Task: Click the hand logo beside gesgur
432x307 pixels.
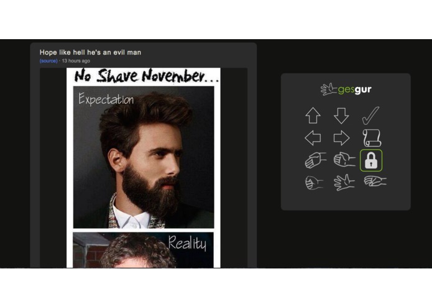Action: [x=328, y=89]
